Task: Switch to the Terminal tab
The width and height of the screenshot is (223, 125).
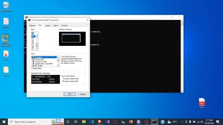Action: tap(64, 25)
